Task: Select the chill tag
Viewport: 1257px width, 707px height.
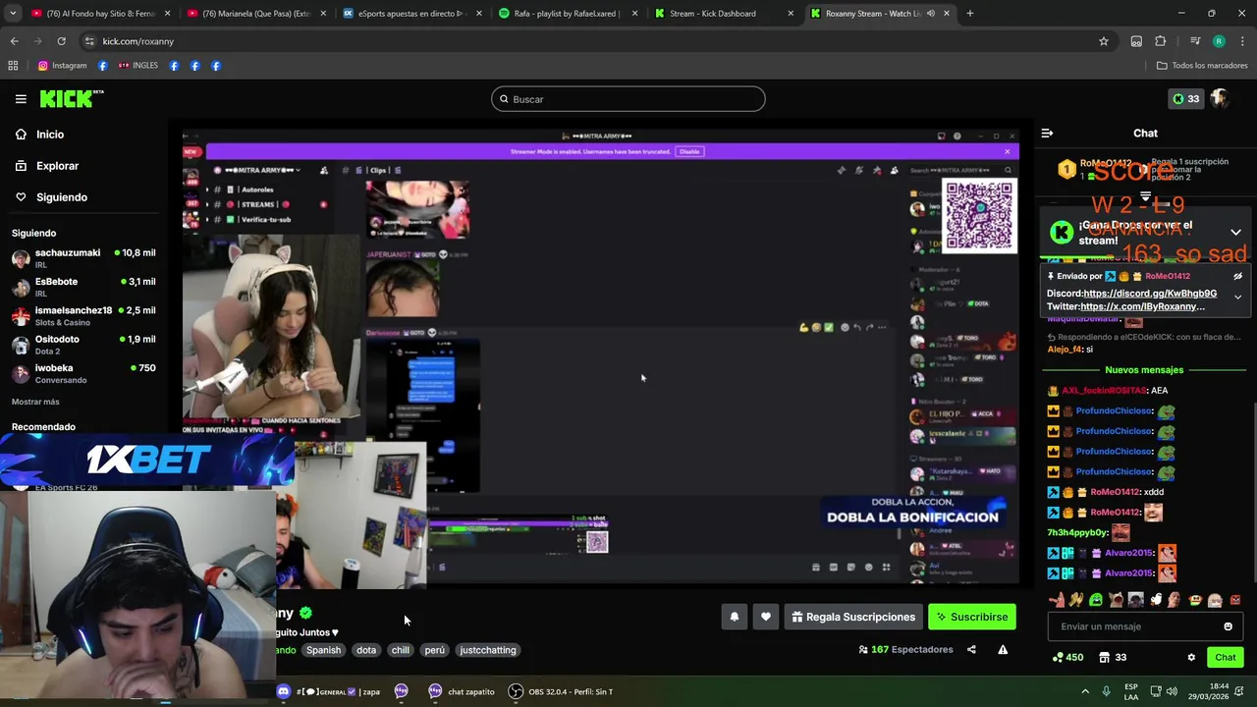Action: [x=401, y=650]
